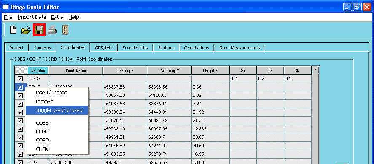The width and height of the screenshot is (374, 164).
Task: Click the table scrollbar up arrow
Action: (x=315, y=70)
